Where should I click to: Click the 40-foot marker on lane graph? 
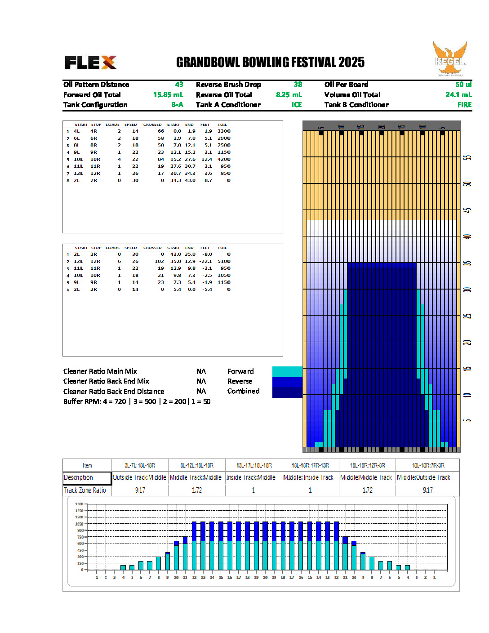point(467,236)
